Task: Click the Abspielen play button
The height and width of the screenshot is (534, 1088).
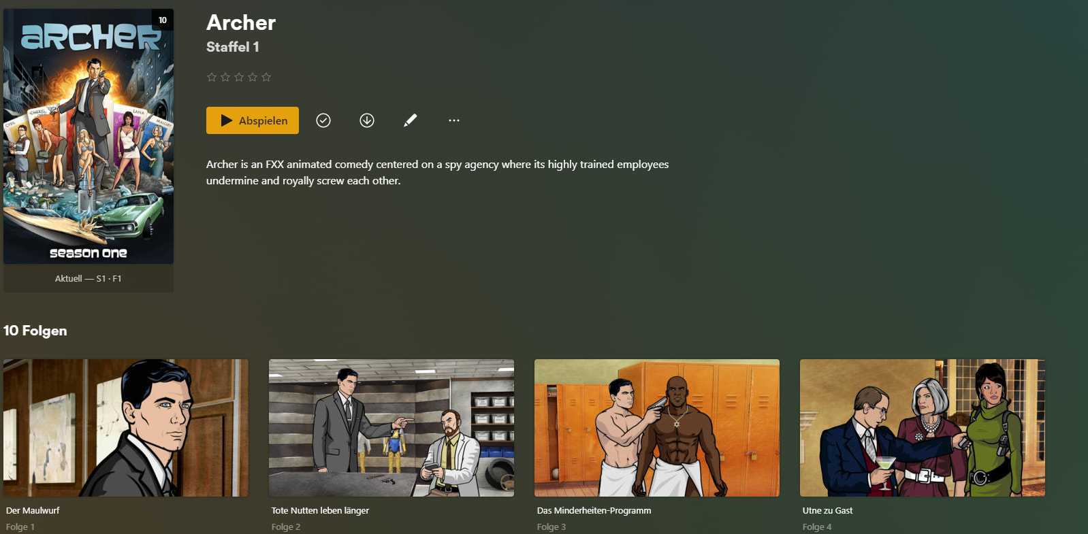Action: pos(253,120)
